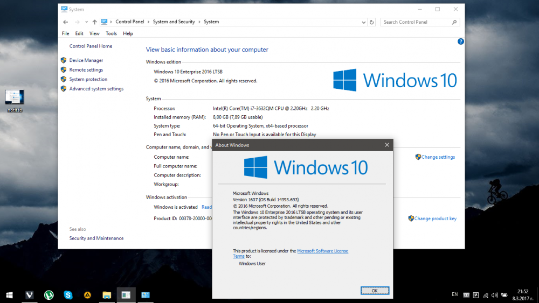Viewport: 539px width, 303px height.
Task: Expand chevron after System and Security breadcrumb
Action: [199, 22]
